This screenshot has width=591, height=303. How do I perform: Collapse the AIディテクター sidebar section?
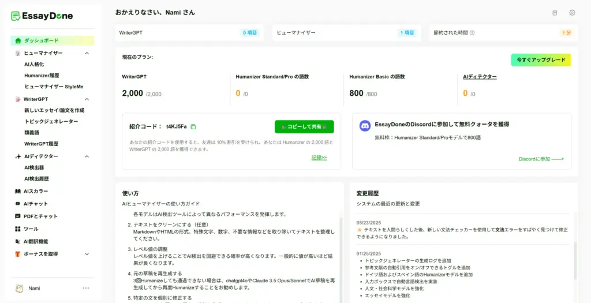(x=87, y=156)
